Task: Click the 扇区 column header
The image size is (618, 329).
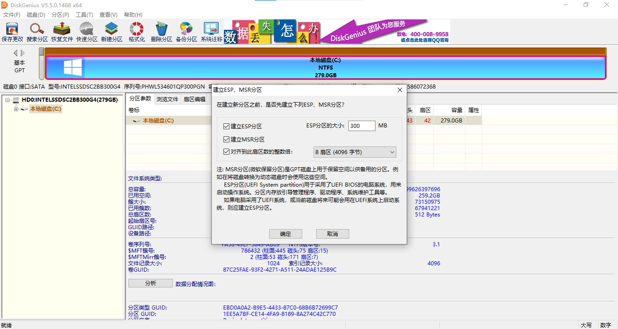Action: 425,110
